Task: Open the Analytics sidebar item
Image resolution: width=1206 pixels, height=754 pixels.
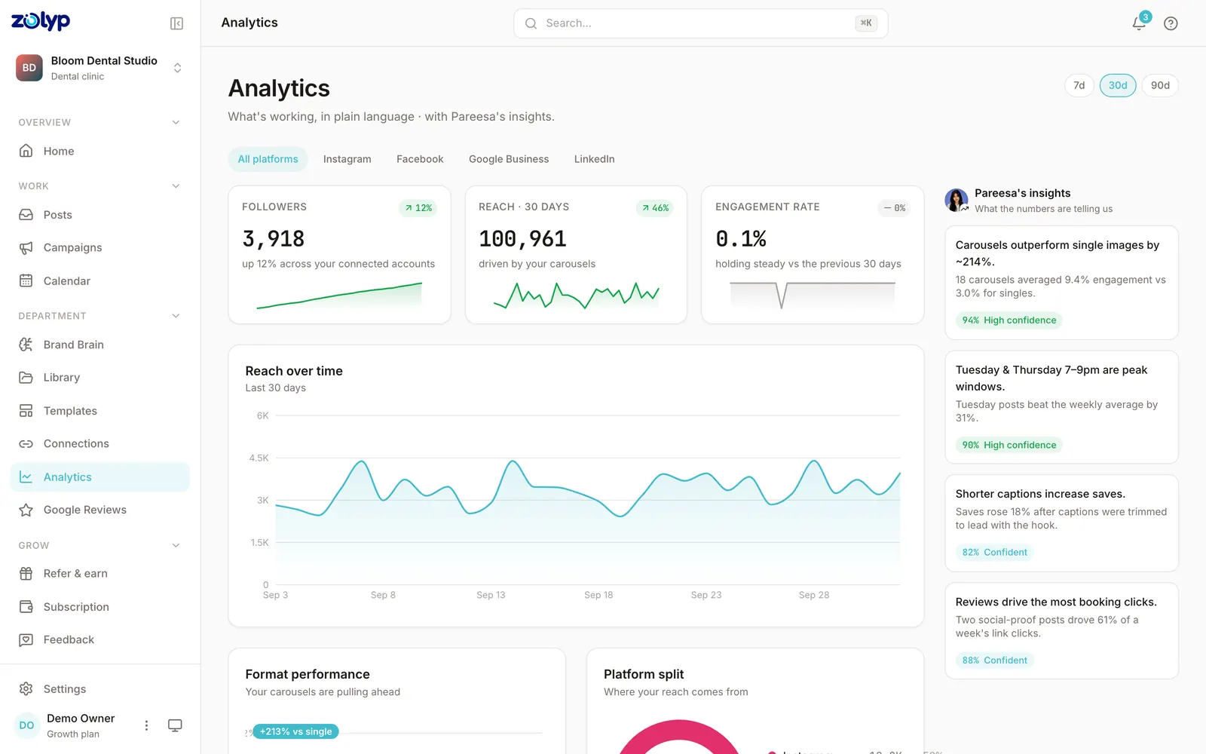Action: coord(100,477)
